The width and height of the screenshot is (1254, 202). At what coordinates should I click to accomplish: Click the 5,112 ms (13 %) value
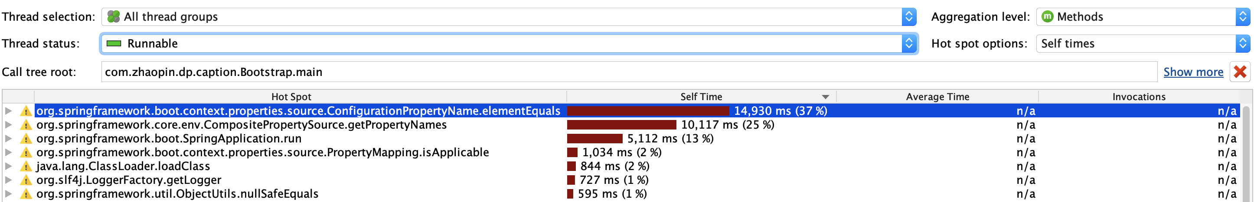670,139
